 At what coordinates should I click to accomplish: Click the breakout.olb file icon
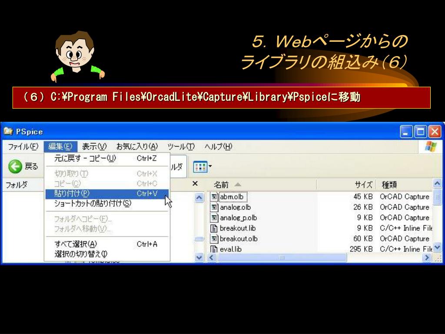pos(214,239)
